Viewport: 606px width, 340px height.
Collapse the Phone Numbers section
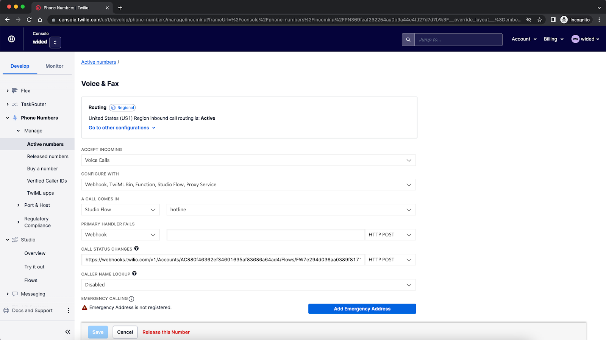[x=8, y=118]
